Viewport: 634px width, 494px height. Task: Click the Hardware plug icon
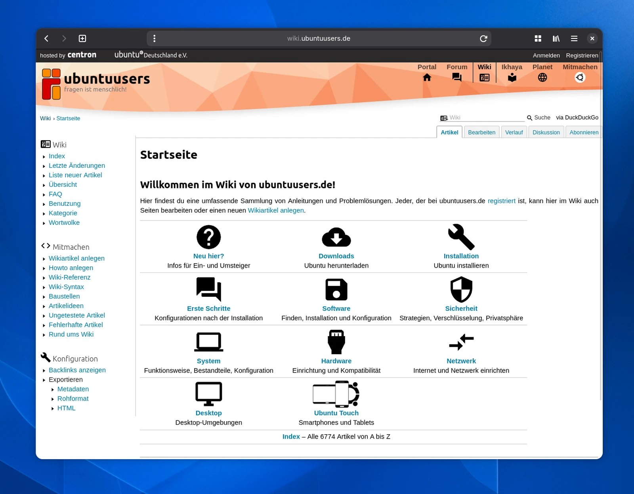click(336, 342)
